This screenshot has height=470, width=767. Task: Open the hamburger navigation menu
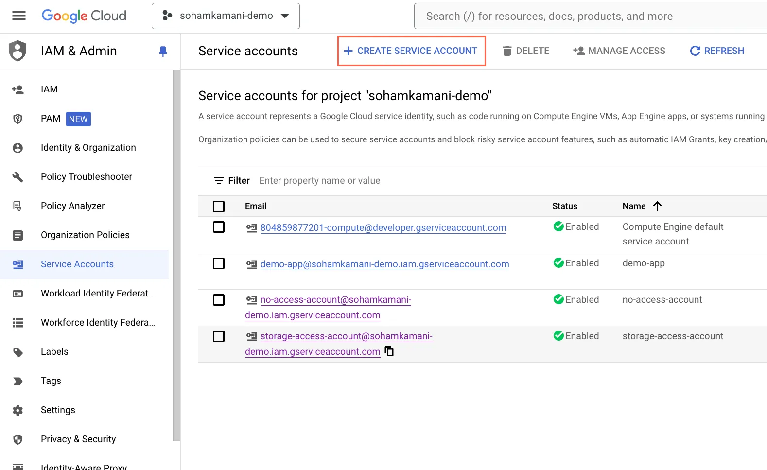[x=19, y=16]
